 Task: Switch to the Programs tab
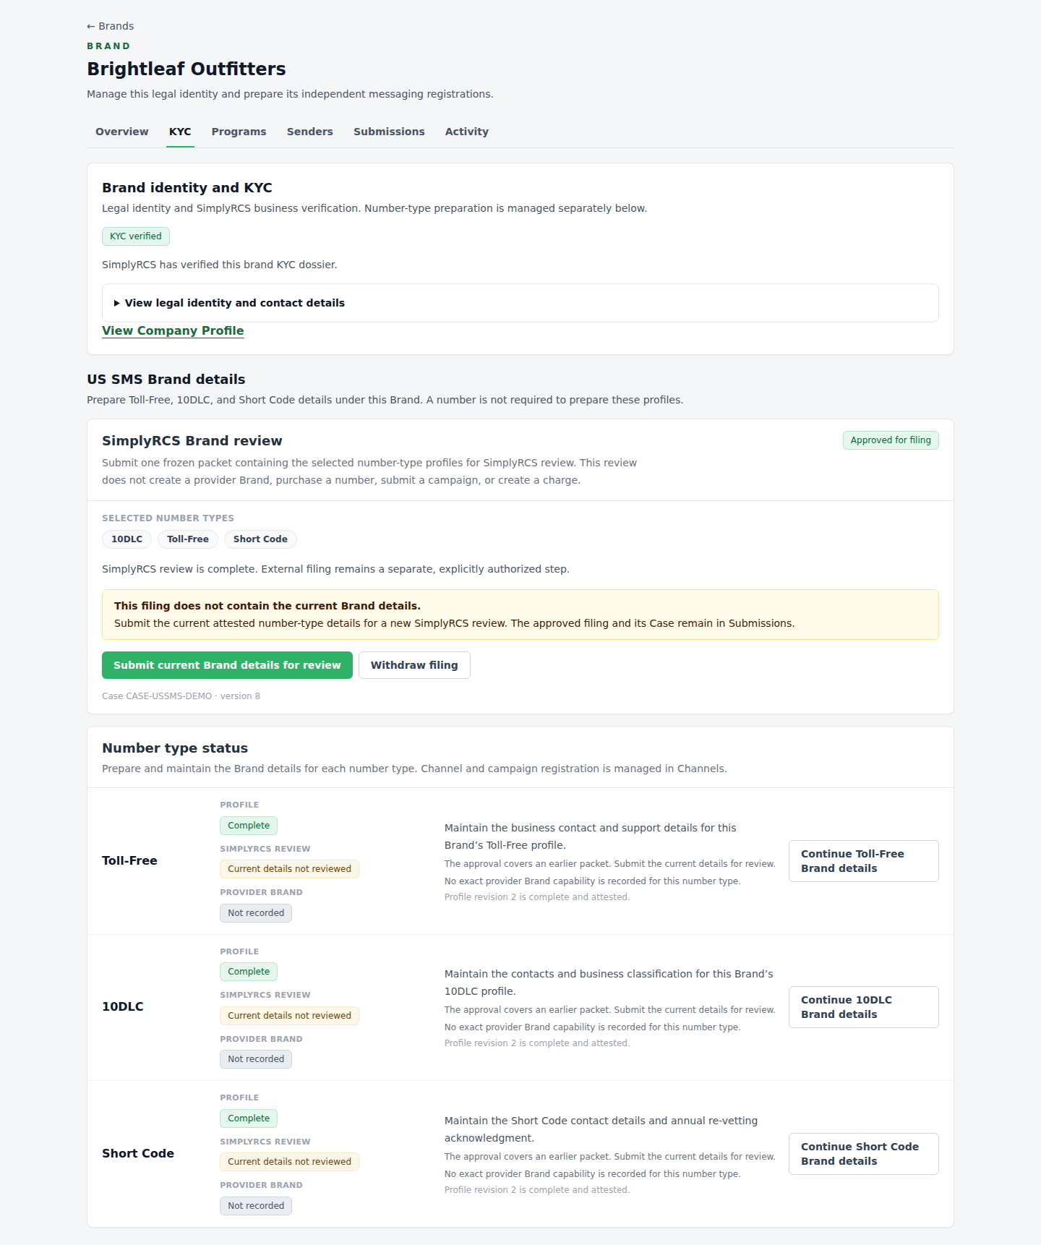click(x=239, y=132)
